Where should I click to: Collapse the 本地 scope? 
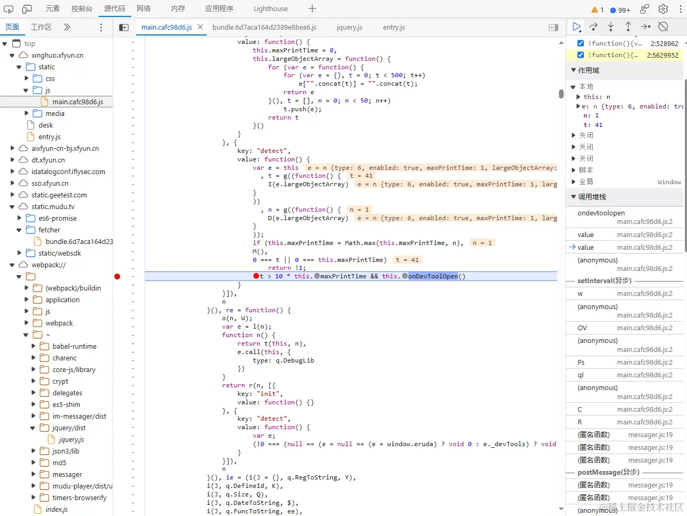pyautogui.click(x=573, y=87)
